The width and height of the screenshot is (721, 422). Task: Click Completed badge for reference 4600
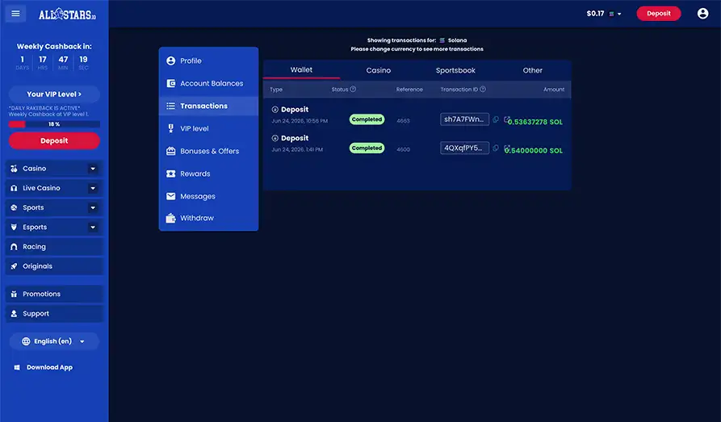coord(367,148)
